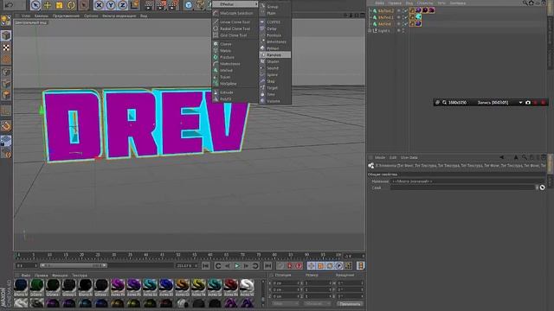Select the MoText.1 object in object manager
This screenshot has width=554, height=311.
pyautogui.click(x=385, y=17)
